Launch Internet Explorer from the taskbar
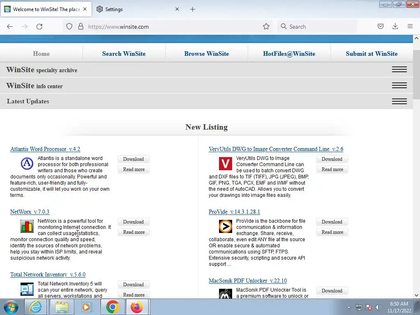Screen dimensions: 420x315 [x=36, y=307]
